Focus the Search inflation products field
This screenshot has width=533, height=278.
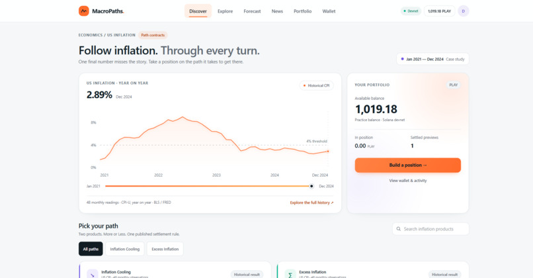(x=430, y=229)
